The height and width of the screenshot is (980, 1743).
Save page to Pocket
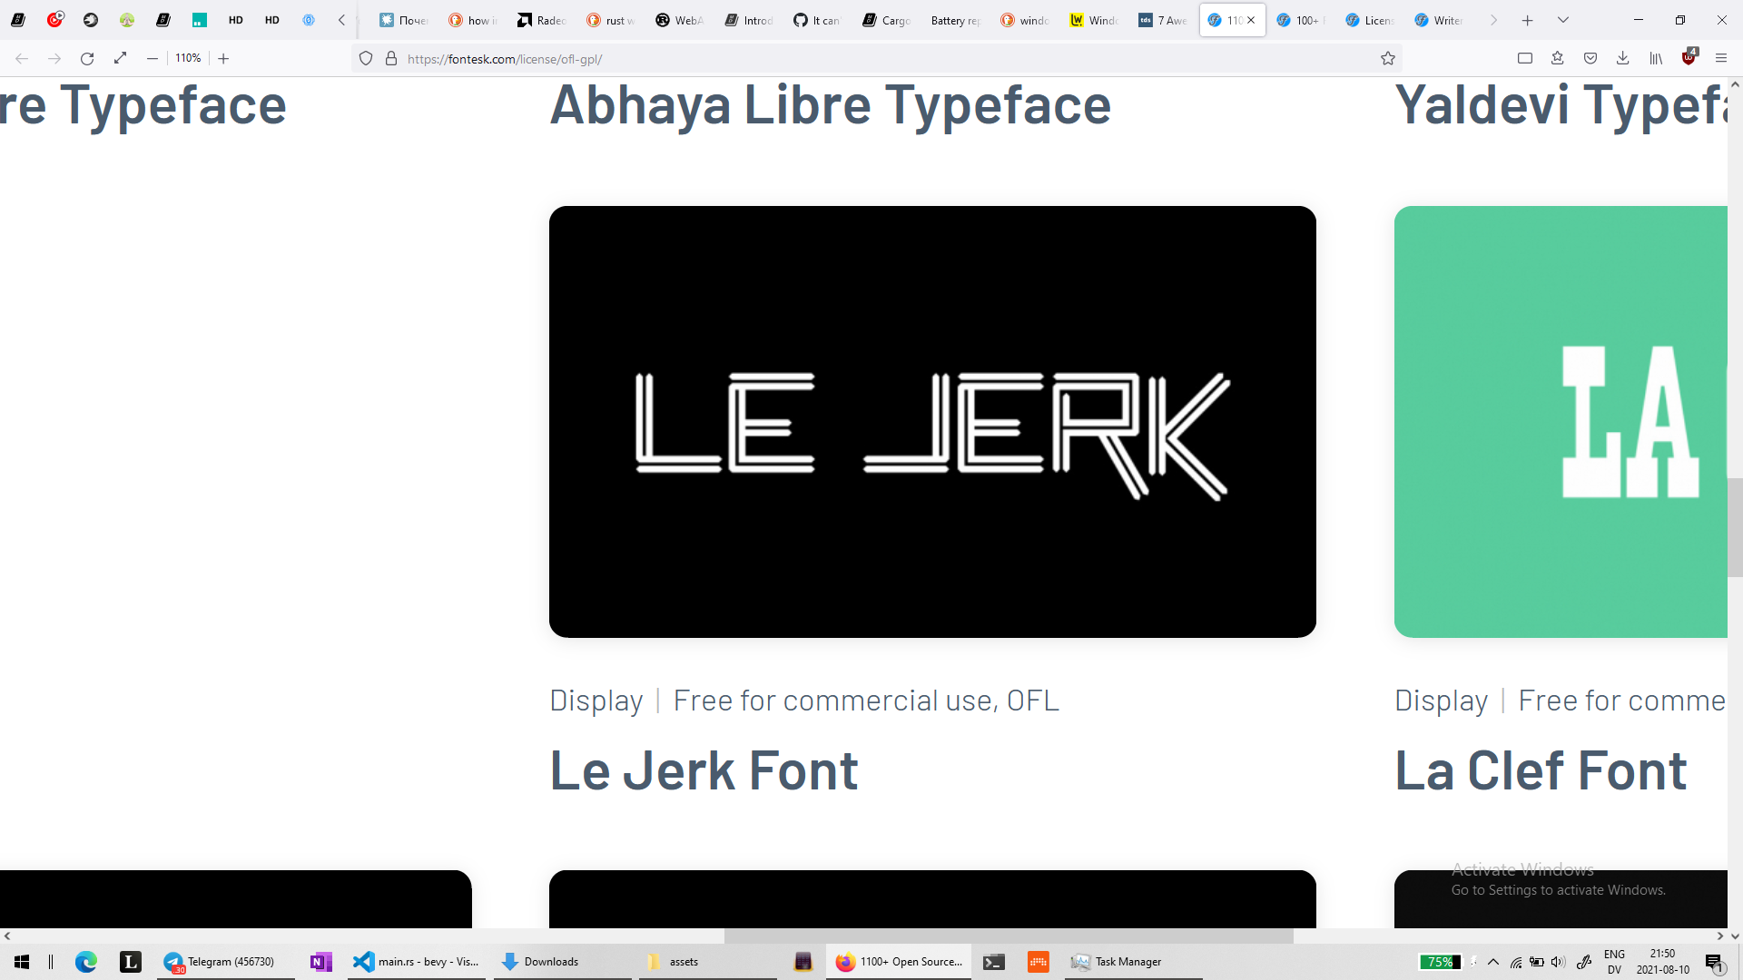point(1590,58)
